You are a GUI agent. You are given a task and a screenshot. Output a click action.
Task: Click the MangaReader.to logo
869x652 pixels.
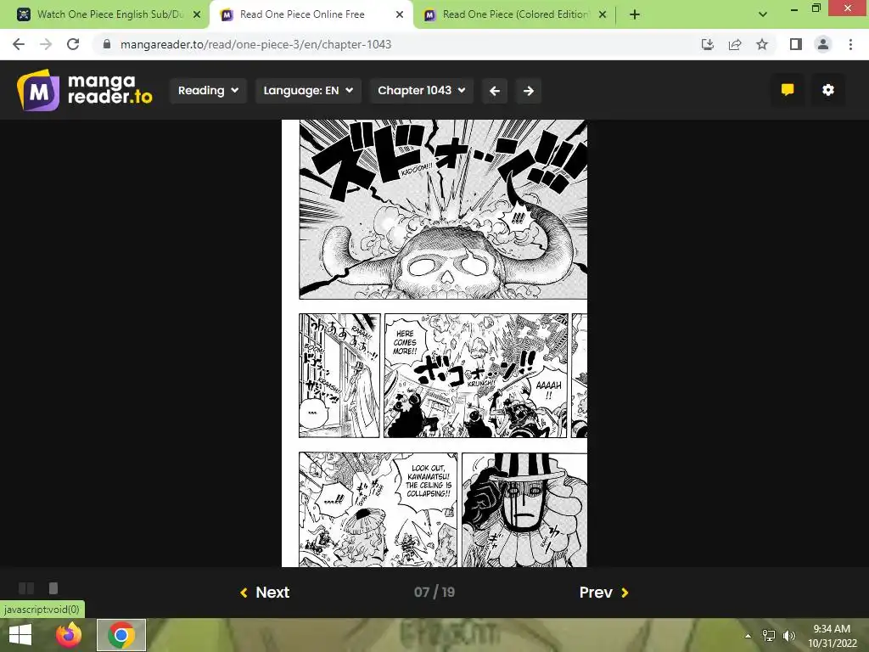click(x=84, y=90)
